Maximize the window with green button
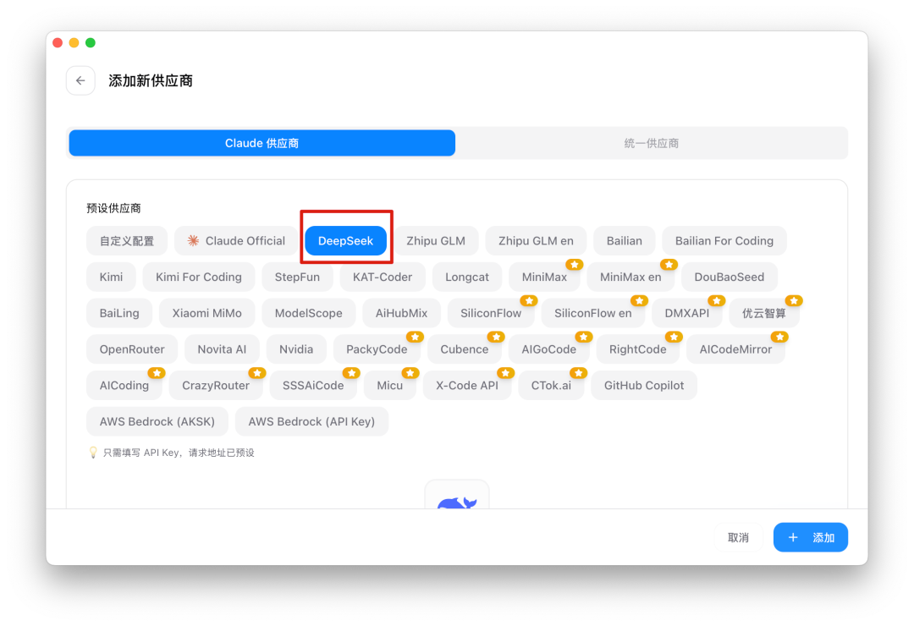Image resolution: width=914 pixels, height=626 pixels. click(91, 42)
